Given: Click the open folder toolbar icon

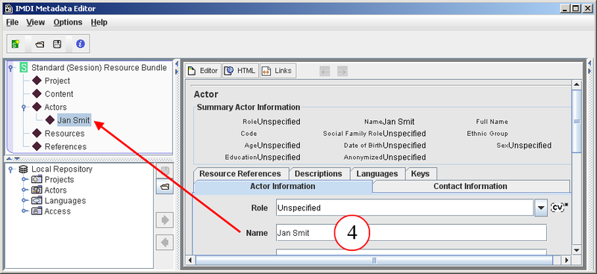Looking at the screenshot, I should tap(40, 45).
